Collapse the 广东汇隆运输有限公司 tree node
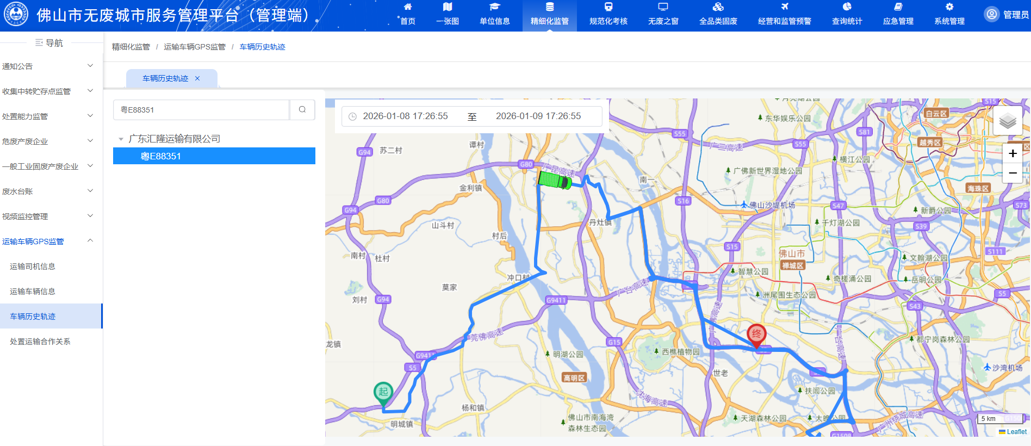 tap(121, 139)
